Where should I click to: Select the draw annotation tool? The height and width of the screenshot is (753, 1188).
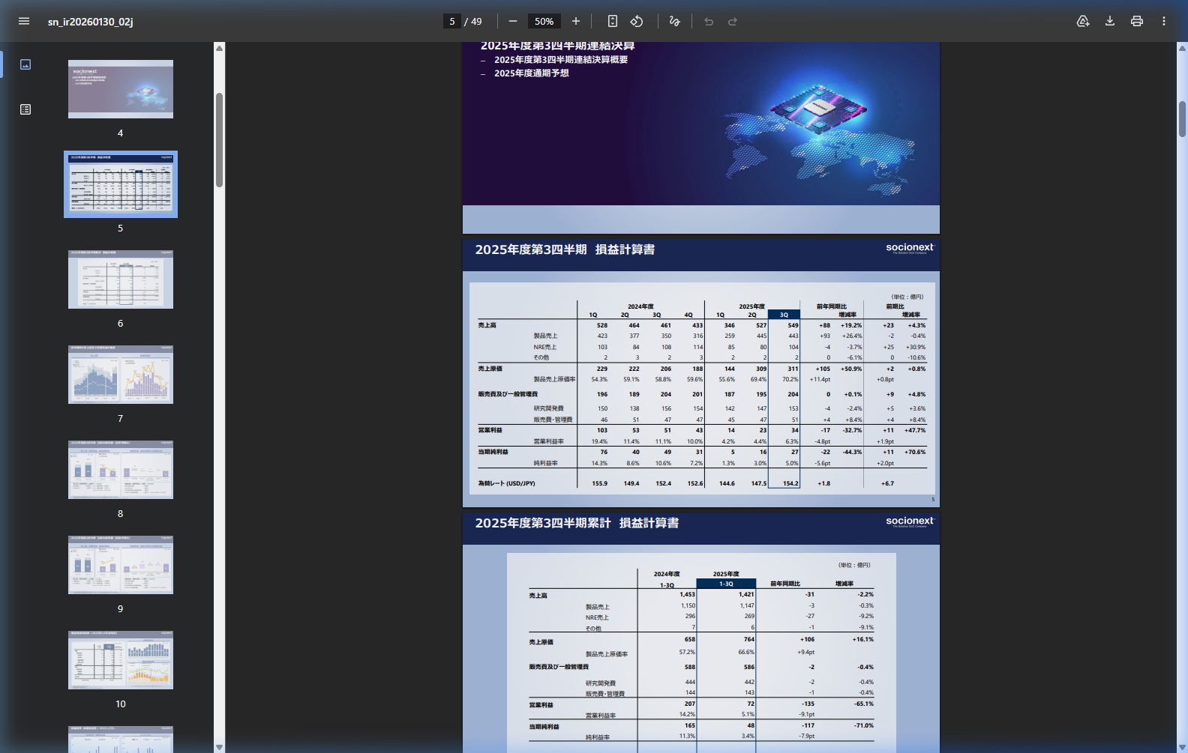(x=674, y=21)
